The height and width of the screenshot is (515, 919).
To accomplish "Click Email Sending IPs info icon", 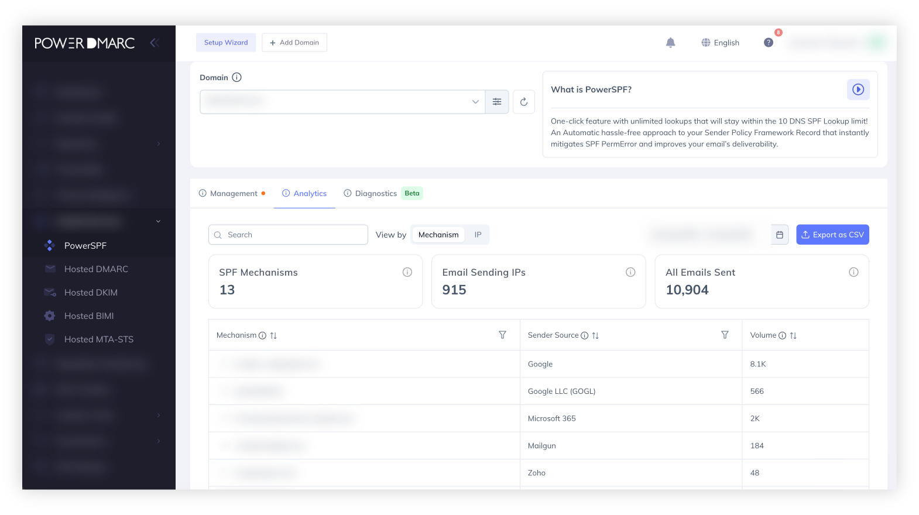I will pos(630,272).
